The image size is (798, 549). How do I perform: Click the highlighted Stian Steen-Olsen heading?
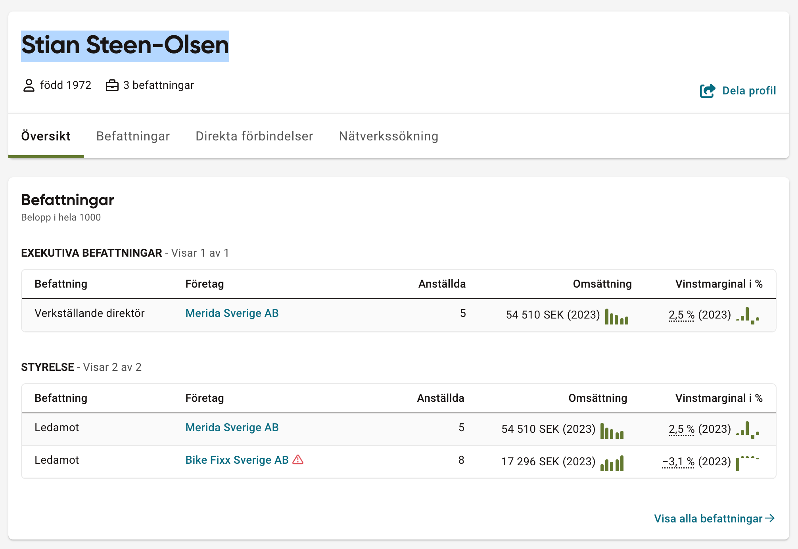click(x=125, y=45)
